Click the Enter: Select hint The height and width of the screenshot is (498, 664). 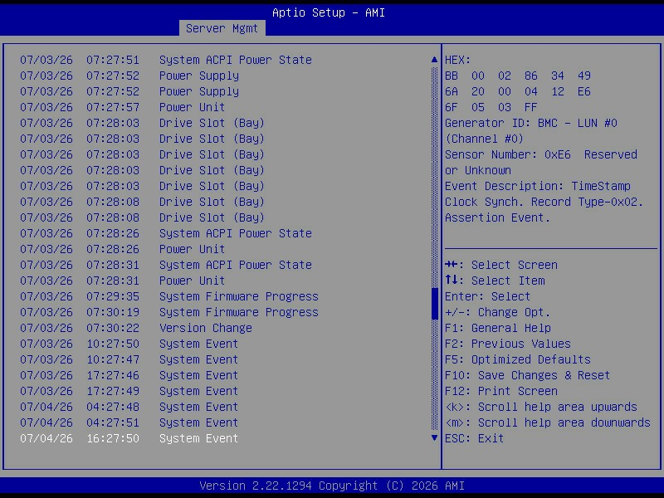[487, 296]
